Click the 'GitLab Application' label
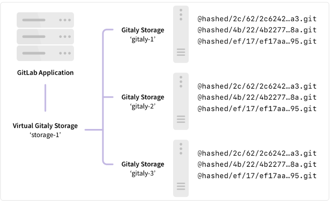The image size is (330, 201). click(x=46, y=73)
